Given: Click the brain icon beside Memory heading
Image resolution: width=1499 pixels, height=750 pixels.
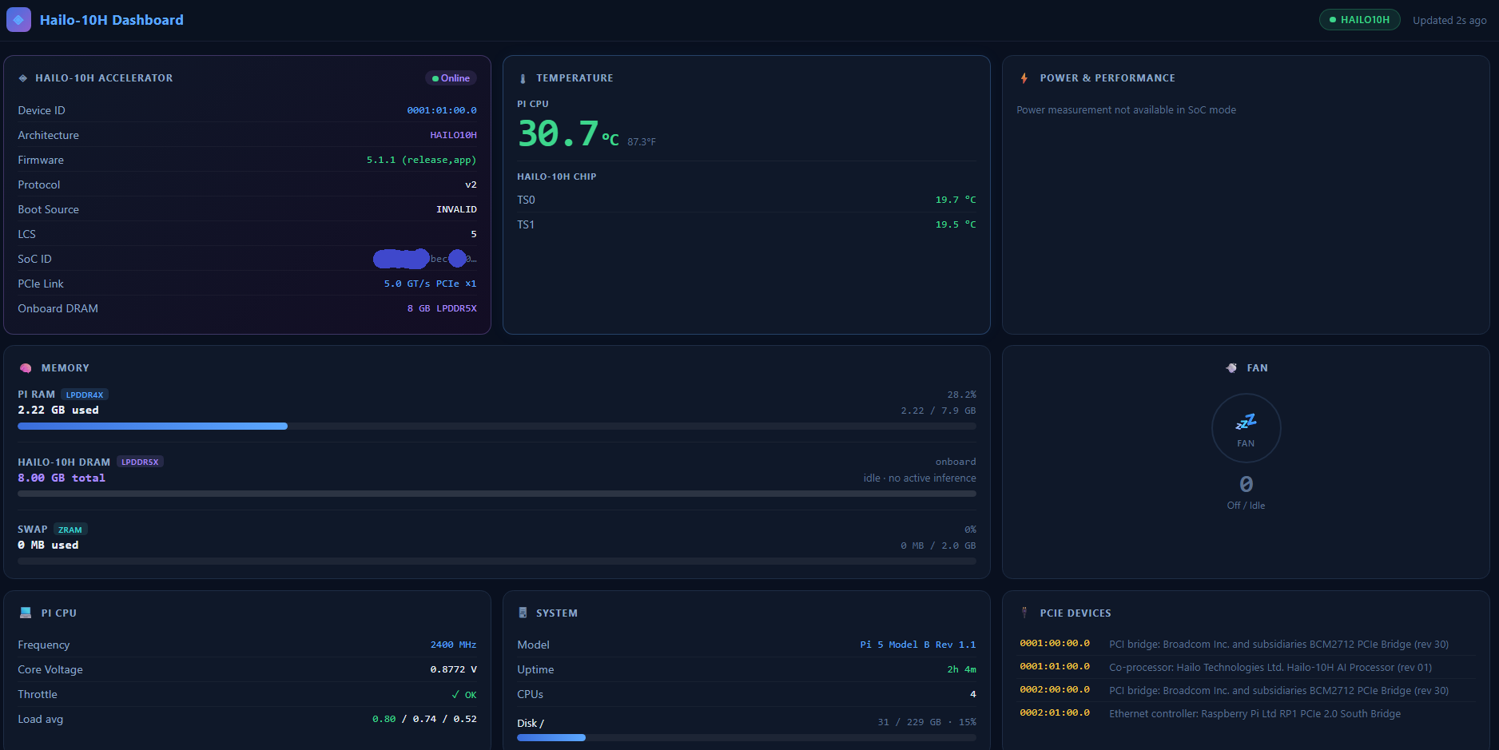Looking at the screenshot, I should coord(26,368).
